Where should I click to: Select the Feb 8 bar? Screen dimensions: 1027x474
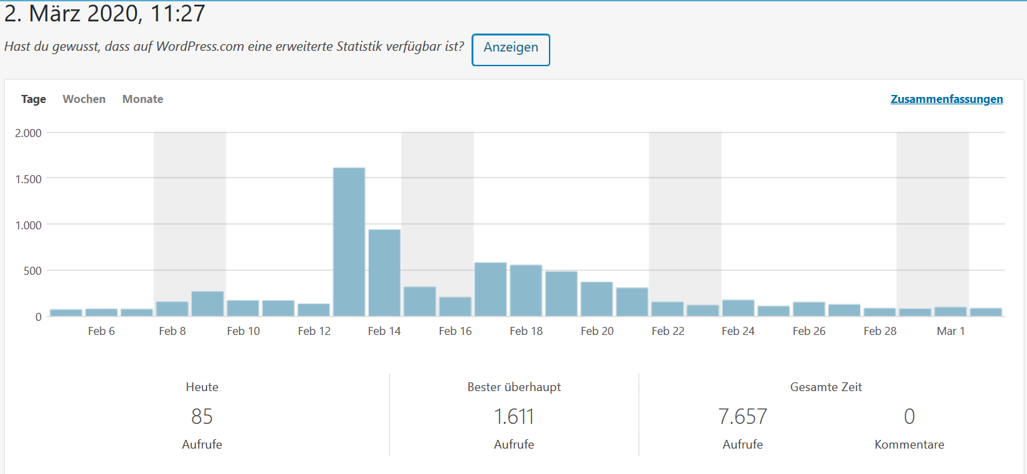[173, 309]
